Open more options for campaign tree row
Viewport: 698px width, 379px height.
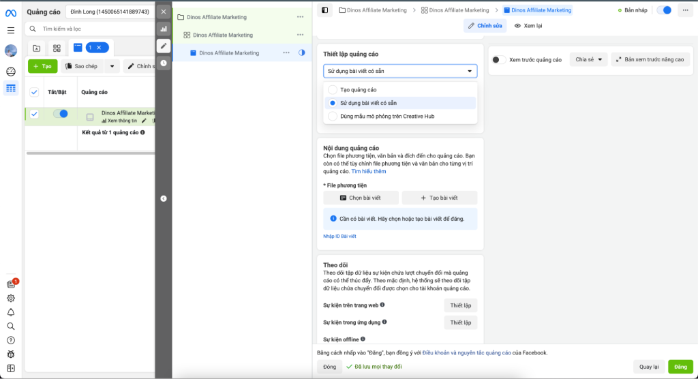pos(301,17)
